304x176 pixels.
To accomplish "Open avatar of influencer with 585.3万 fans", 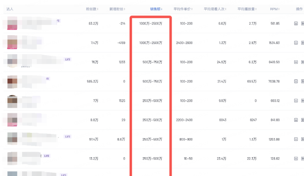I will click(12, 82).
